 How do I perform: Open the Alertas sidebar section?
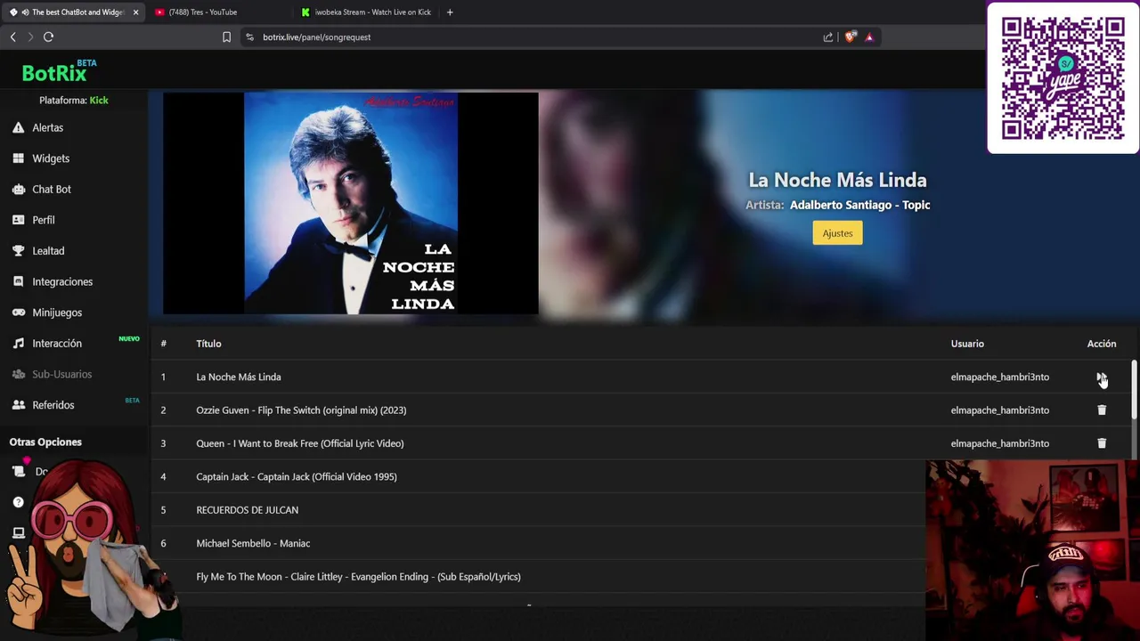(48, 127)
